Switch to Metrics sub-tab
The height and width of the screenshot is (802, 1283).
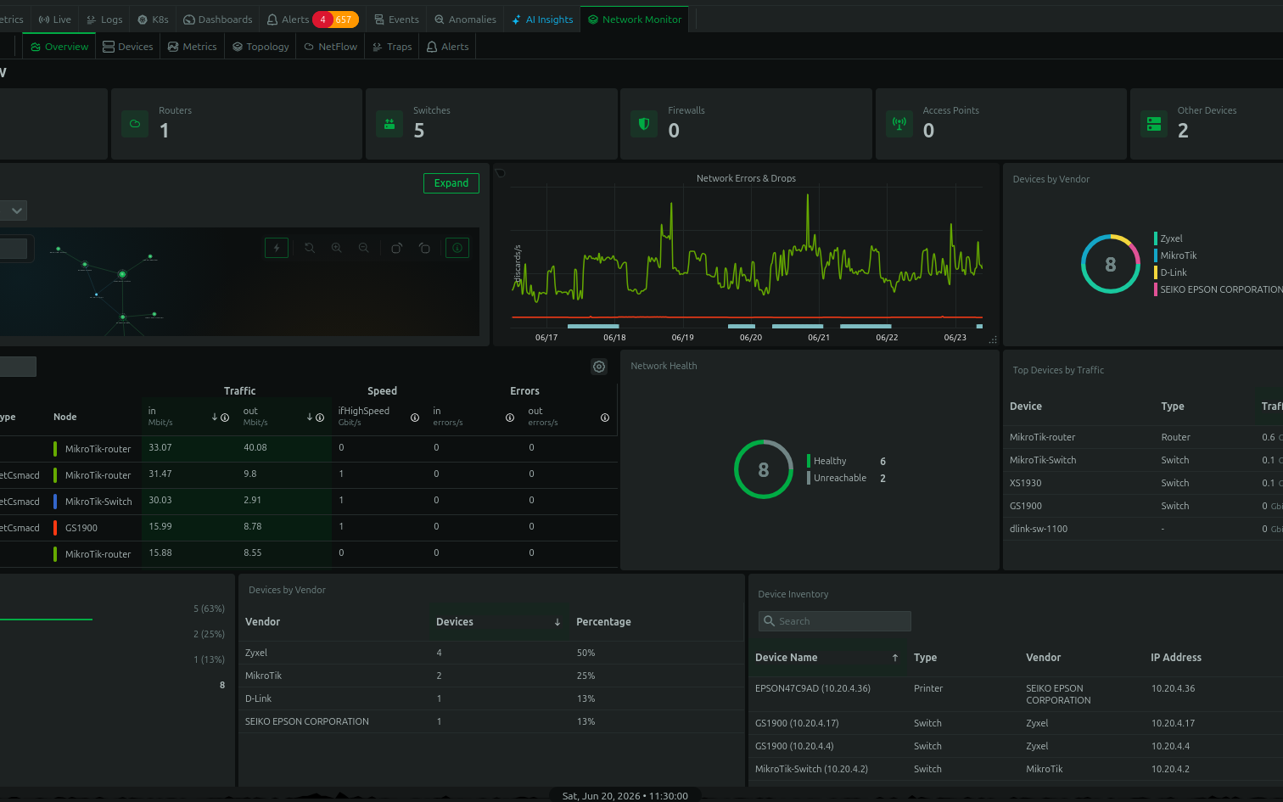click(193, 47)
